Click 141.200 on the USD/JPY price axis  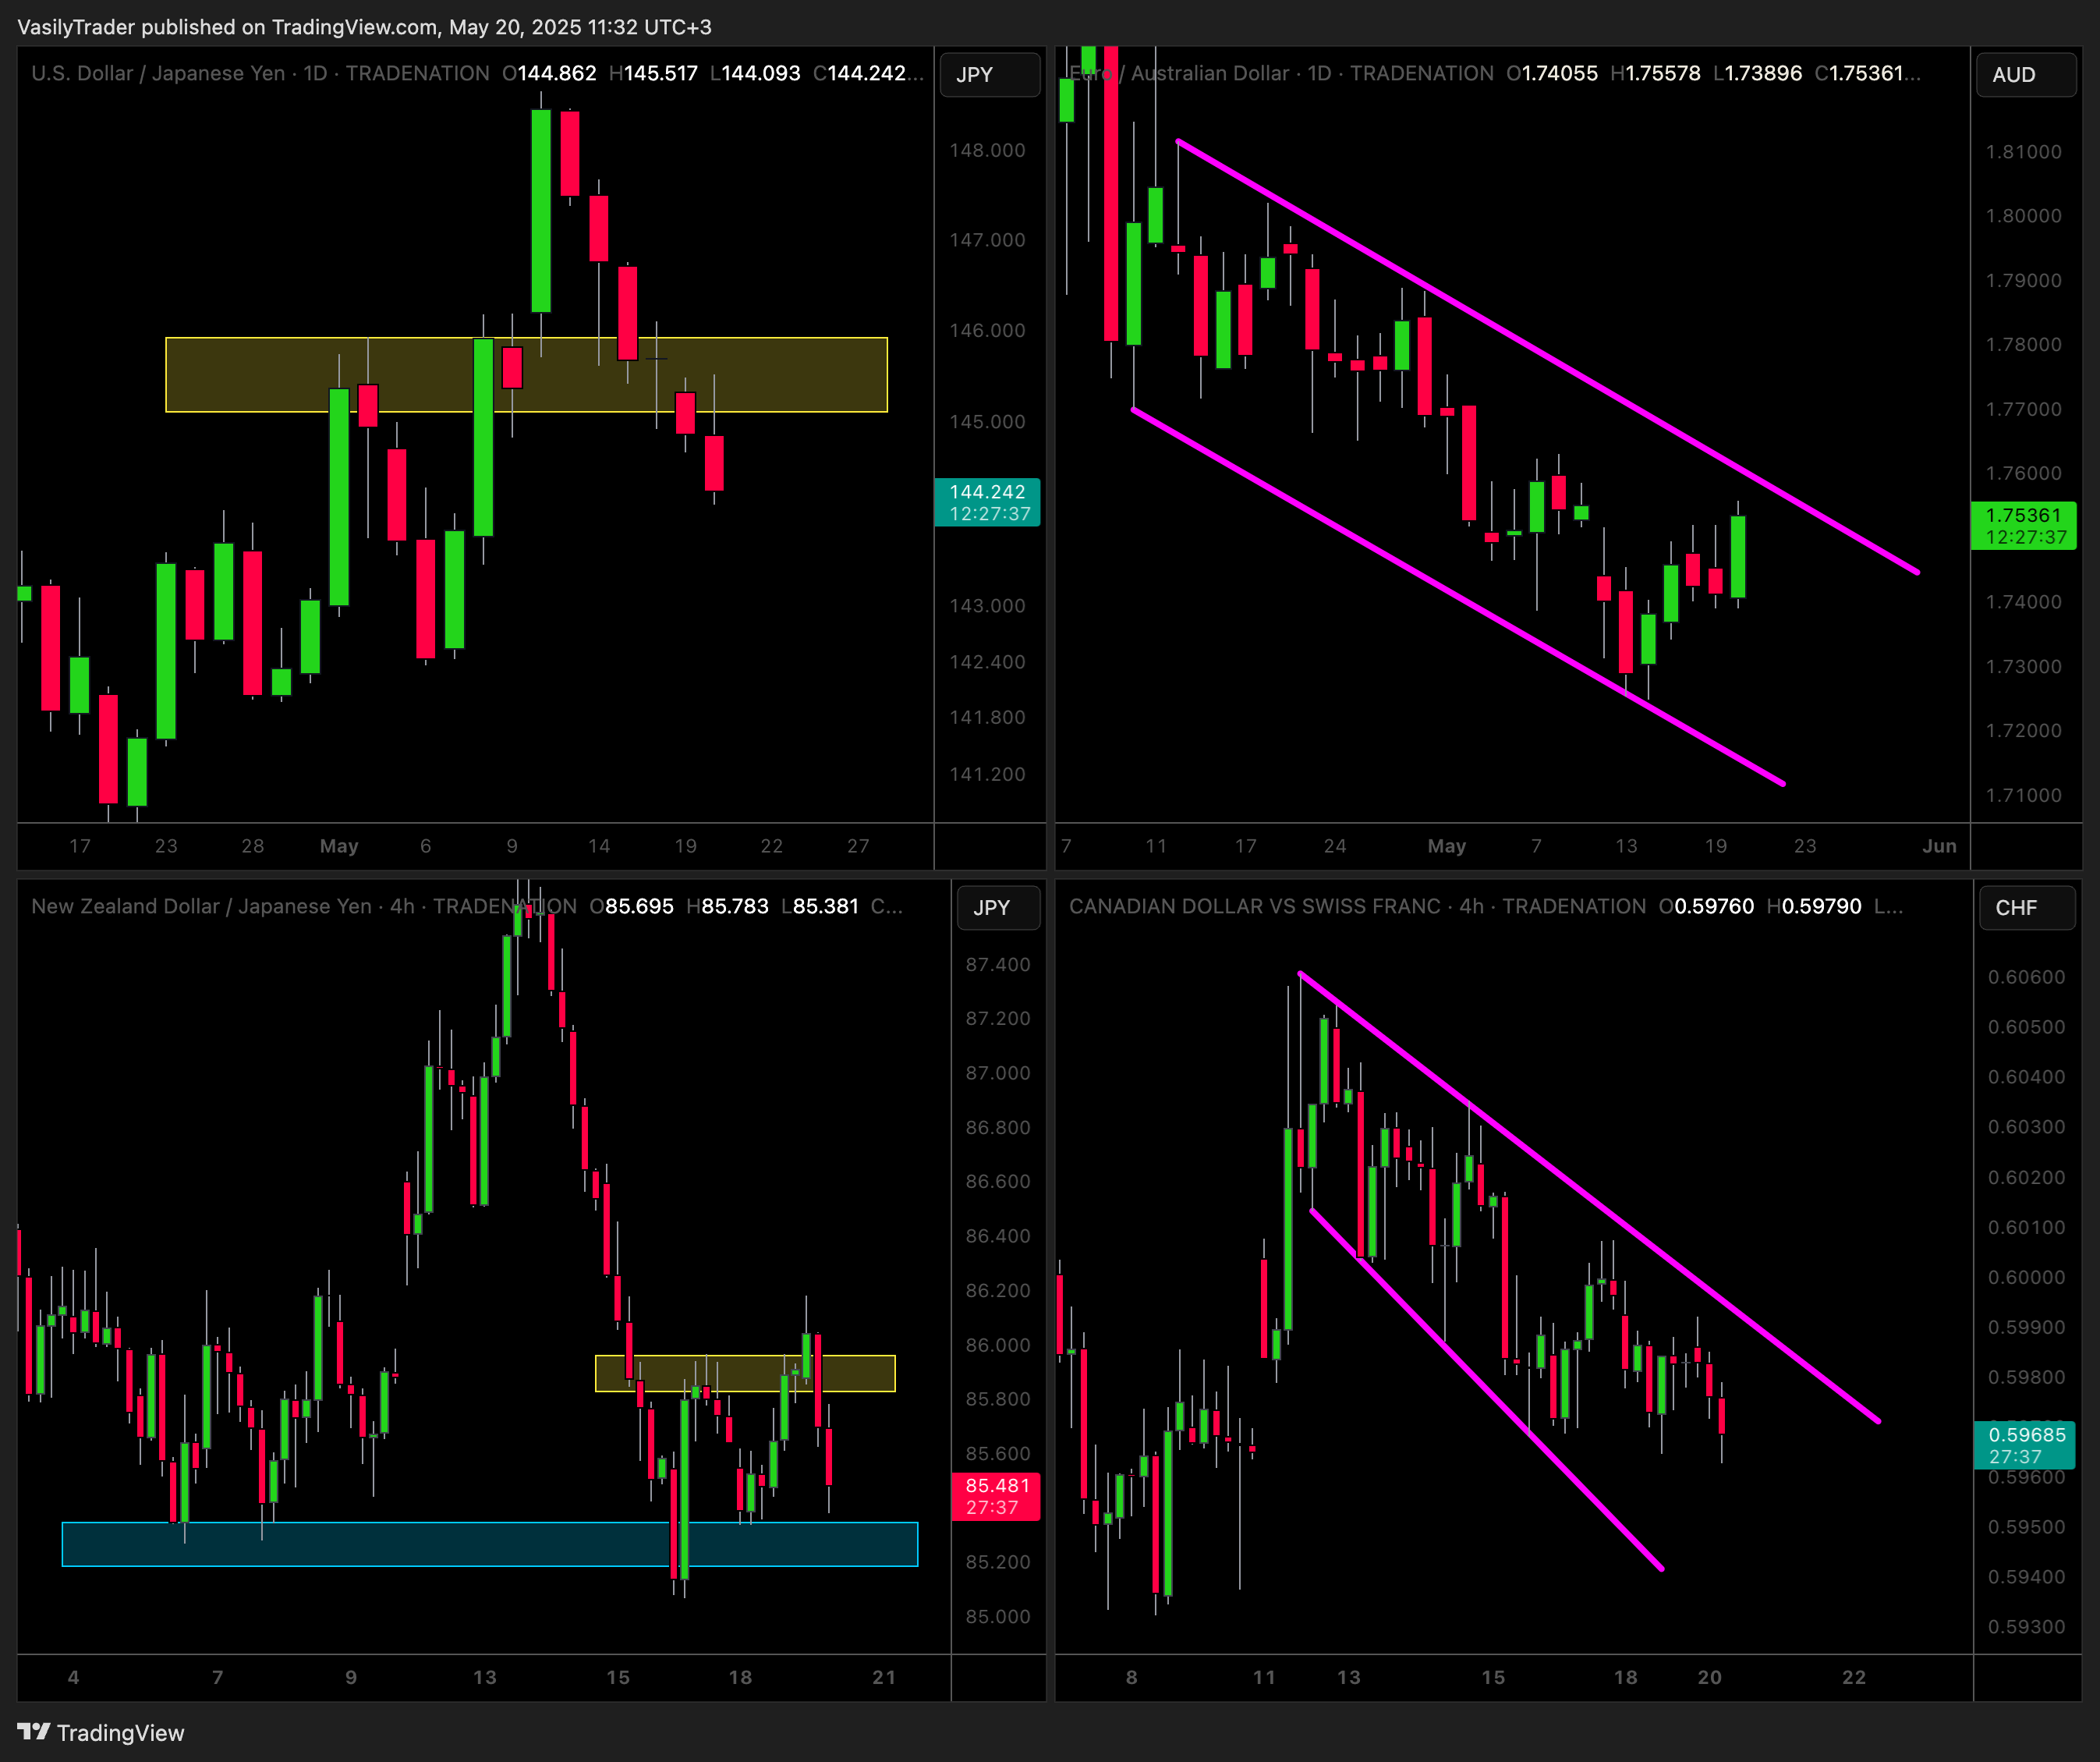987,774
